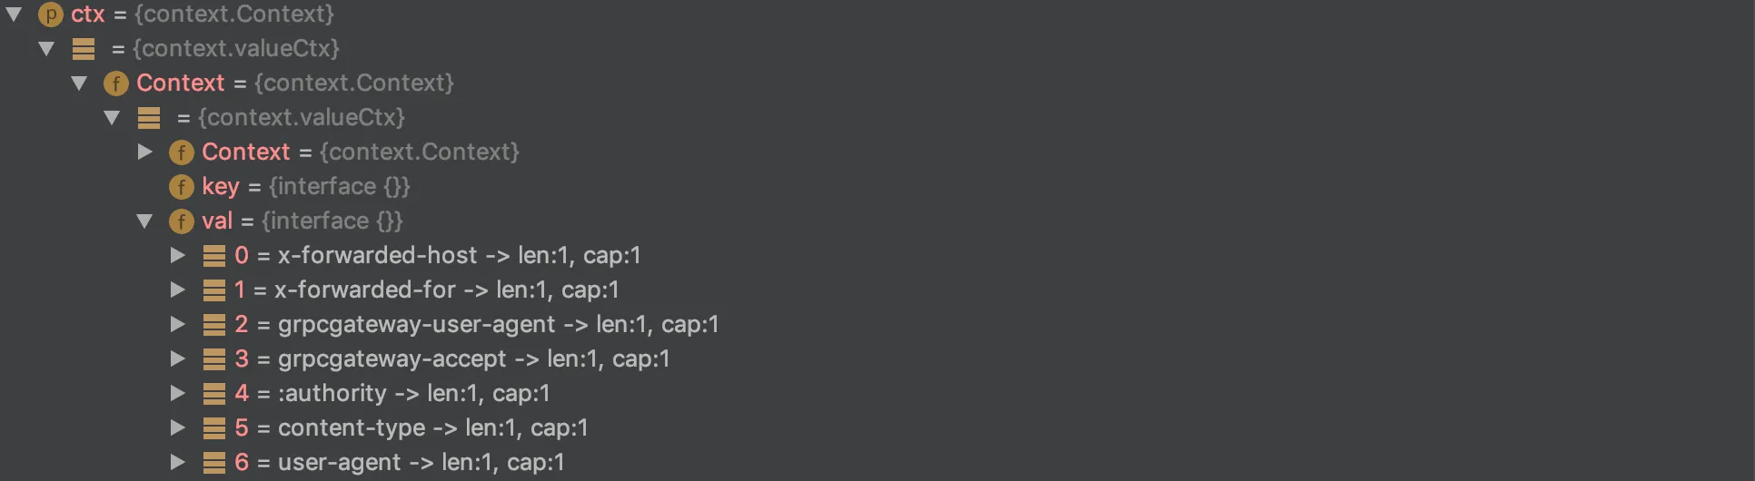Viewport: 1755px width, 481px height.
Task: Click the parameter icon beside ctx
Action: pos(51,15)
